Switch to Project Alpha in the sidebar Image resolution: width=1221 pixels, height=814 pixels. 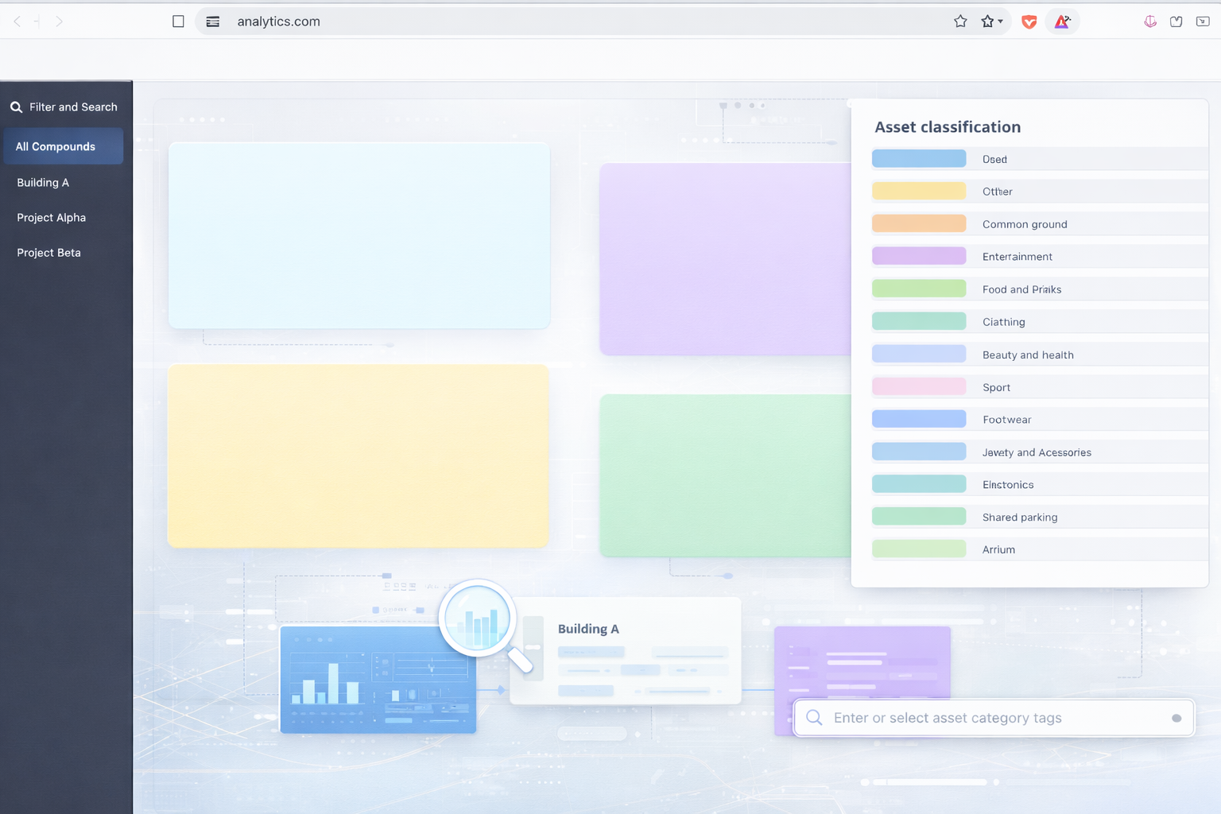click(51, 217)
